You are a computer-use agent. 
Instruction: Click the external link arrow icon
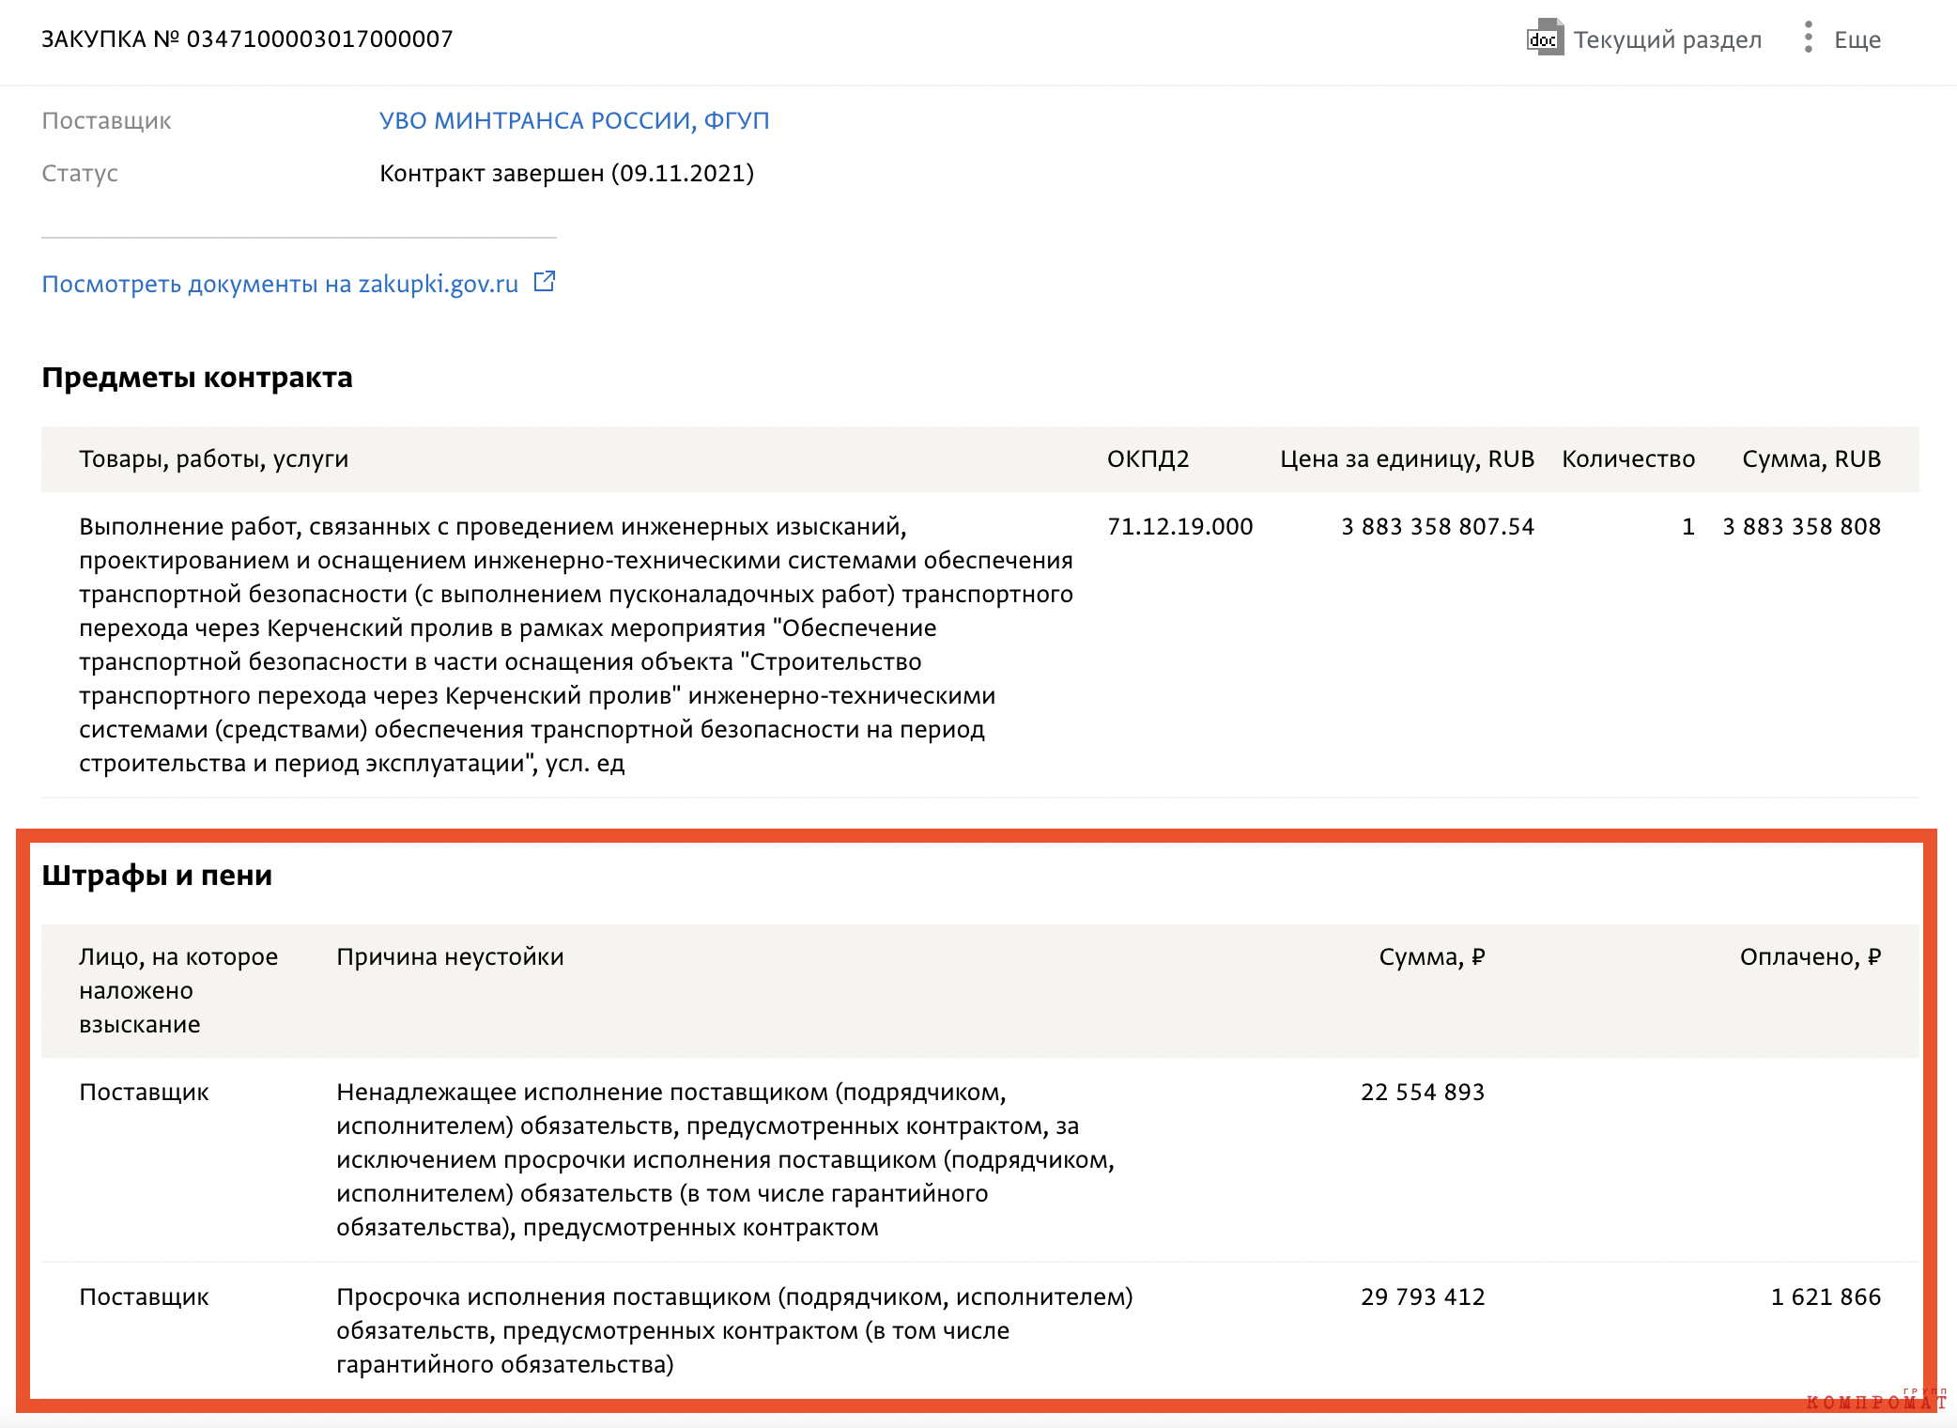(545, 282)
